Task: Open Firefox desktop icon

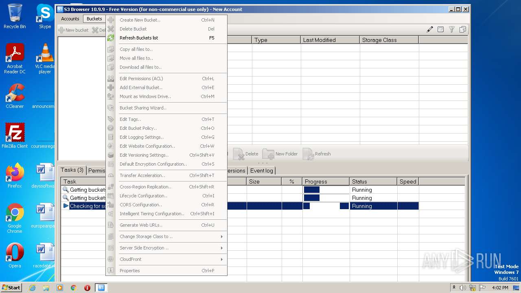Action: (15, 175)
